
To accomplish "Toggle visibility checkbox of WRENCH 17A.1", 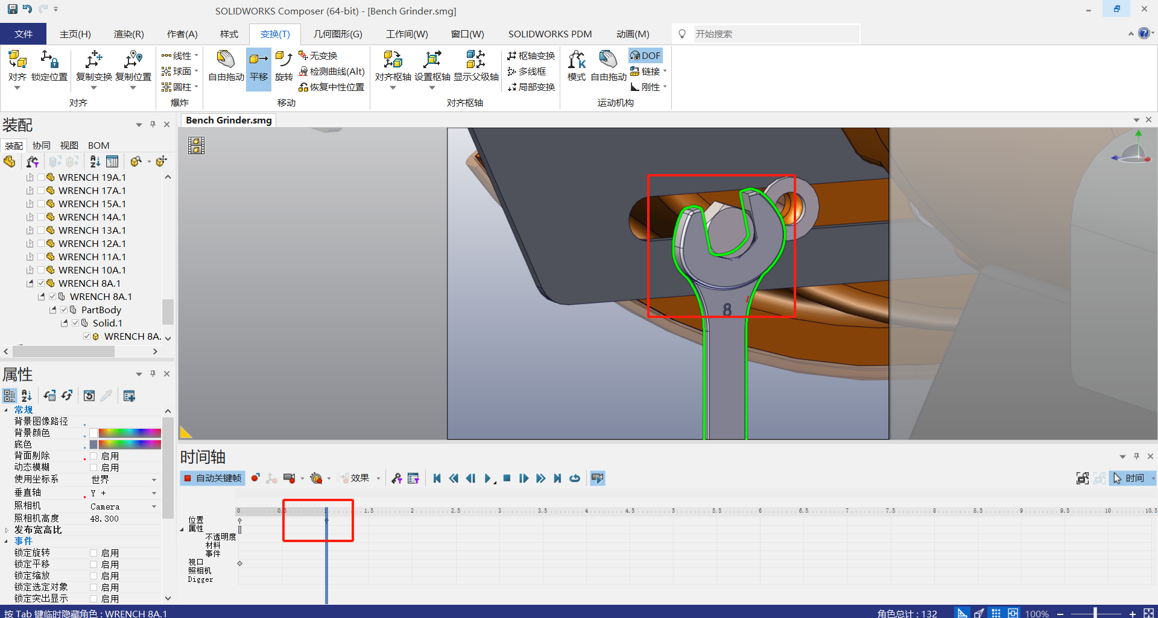I will tap(41, 190).
